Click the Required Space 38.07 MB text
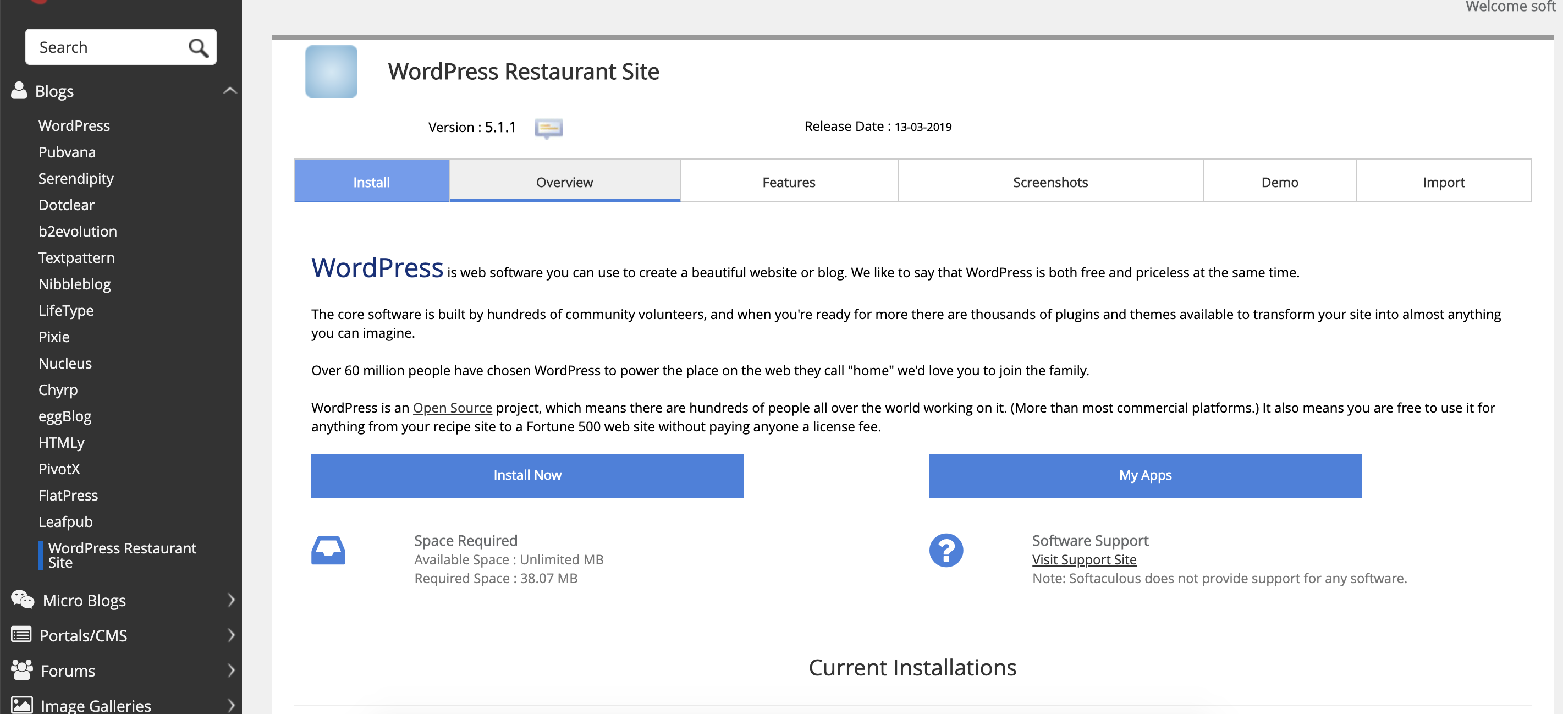The width and height of the screenshot is (1563, 714). point(496,578)
